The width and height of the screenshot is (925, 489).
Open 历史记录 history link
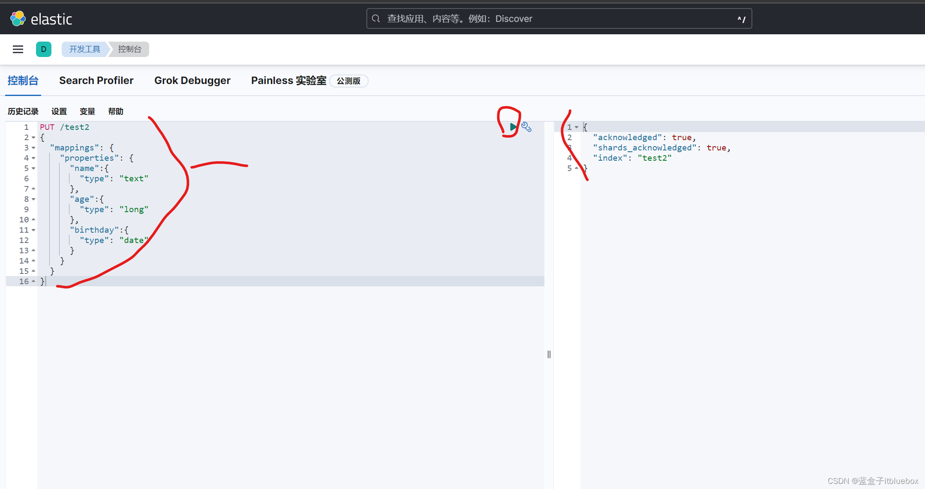pyautogui.click(x=23, y=111)
